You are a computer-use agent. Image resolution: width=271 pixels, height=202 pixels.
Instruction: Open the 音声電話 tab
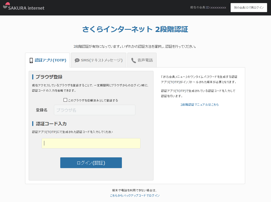click(x=142, y=60)
